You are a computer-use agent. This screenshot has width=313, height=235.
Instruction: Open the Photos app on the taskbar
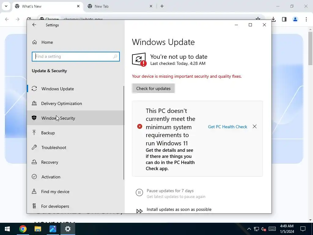point(53,229)
